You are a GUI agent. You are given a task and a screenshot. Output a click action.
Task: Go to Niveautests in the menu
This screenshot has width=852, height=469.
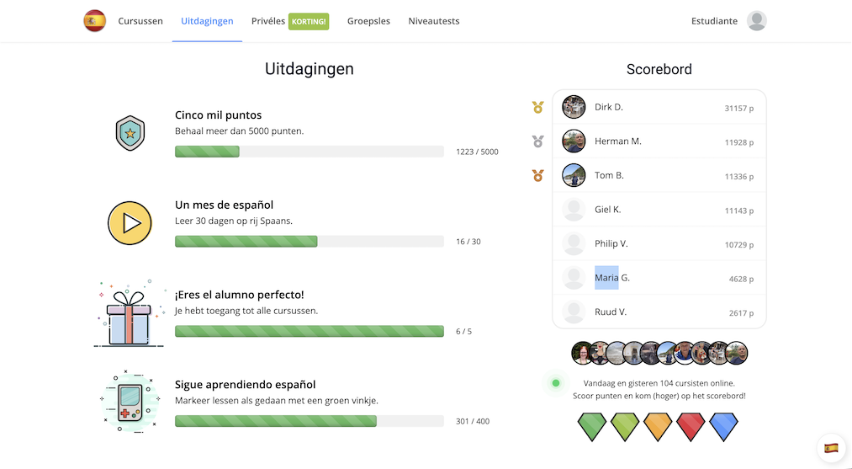click(x=434, y=21)
